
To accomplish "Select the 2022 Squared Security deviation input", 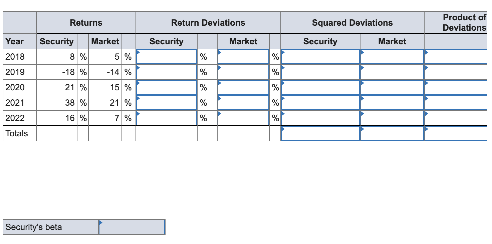I will pos(320,118).
